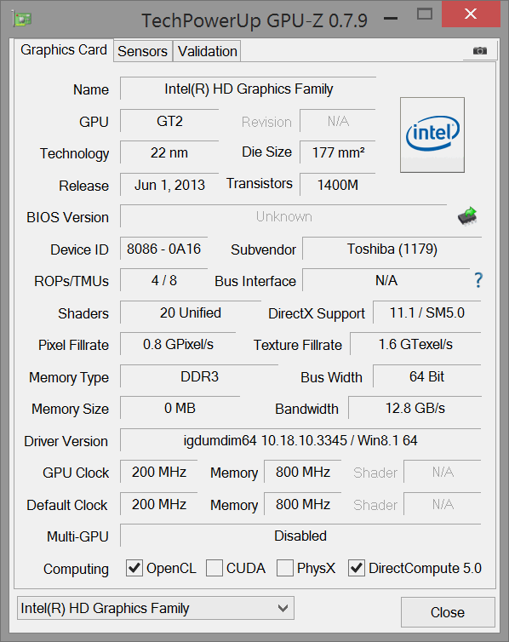Click the GPU-Z app icon in title bar
The image size is (509, 642).
[x=22, y=20]
